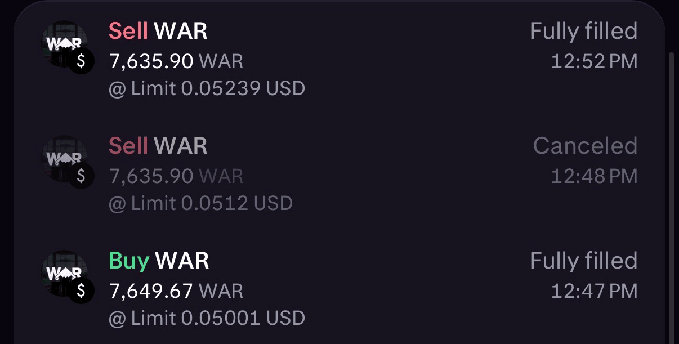The width and height of the screenshot is (679, 344).
Task: Open the filled Sell WAR order title
Action: [x=158, y=32]
